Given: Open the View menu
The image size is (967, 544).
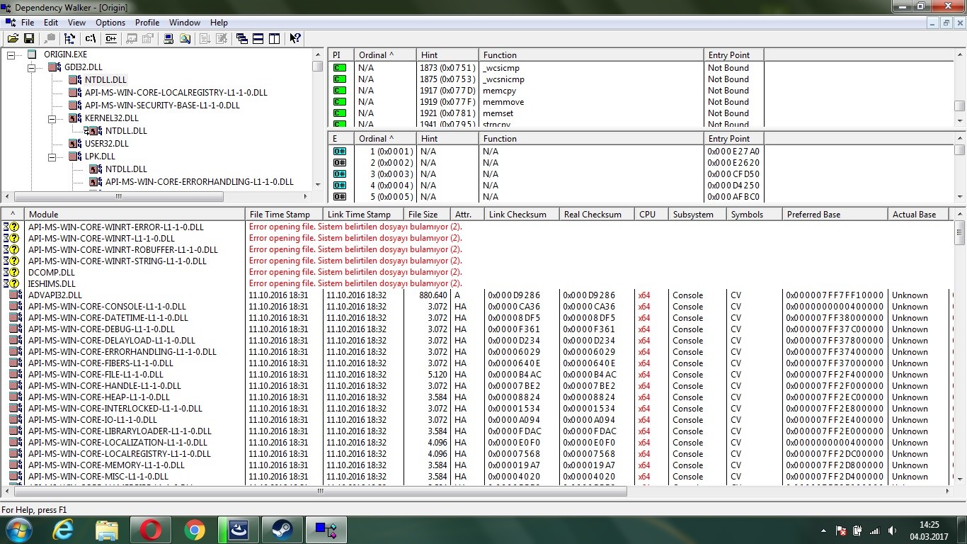Looking at the screenshot, I should (76, 23).
